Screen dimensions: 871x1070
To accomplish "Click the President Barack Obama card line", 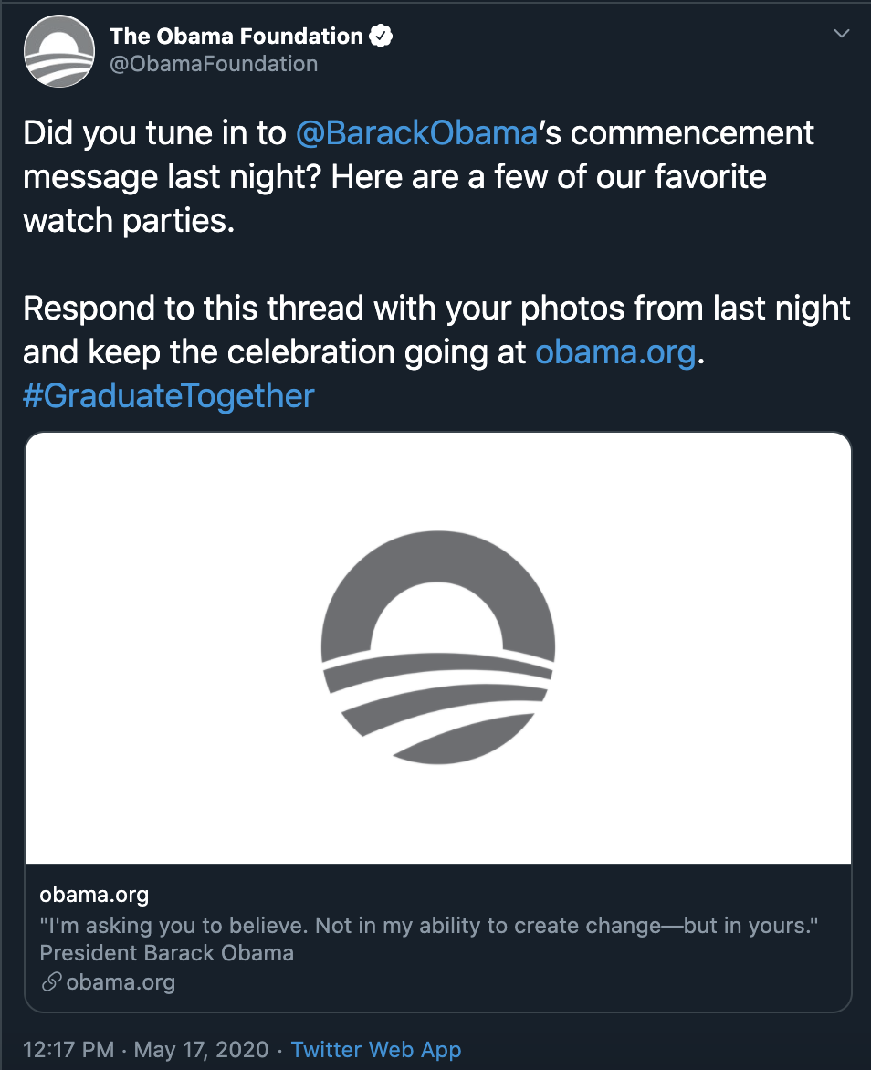I will (166, 953).
